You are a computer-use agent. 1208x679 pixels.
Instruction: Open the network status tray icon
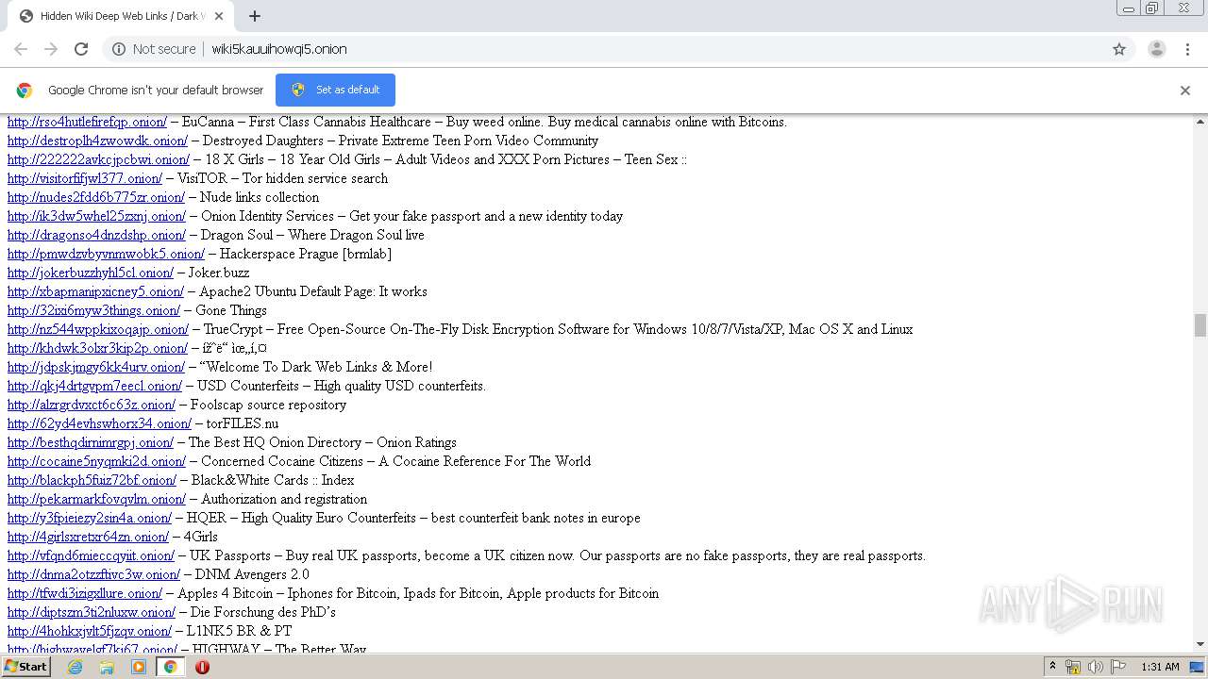coord(1073,667)
